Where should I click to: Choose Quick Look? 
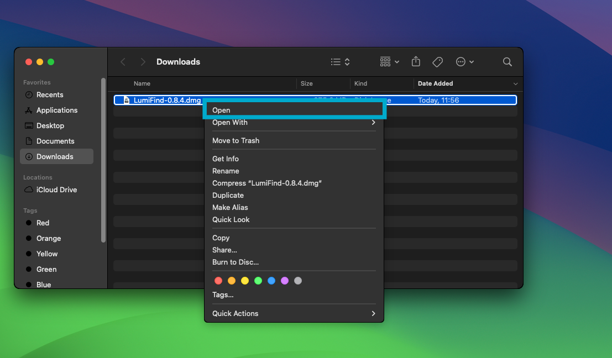(x=294, y=219)
